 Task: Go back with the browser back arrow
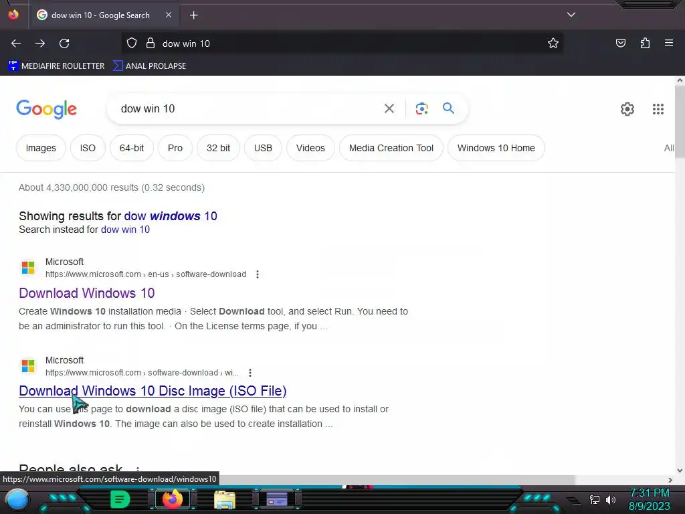pos(16,44)
